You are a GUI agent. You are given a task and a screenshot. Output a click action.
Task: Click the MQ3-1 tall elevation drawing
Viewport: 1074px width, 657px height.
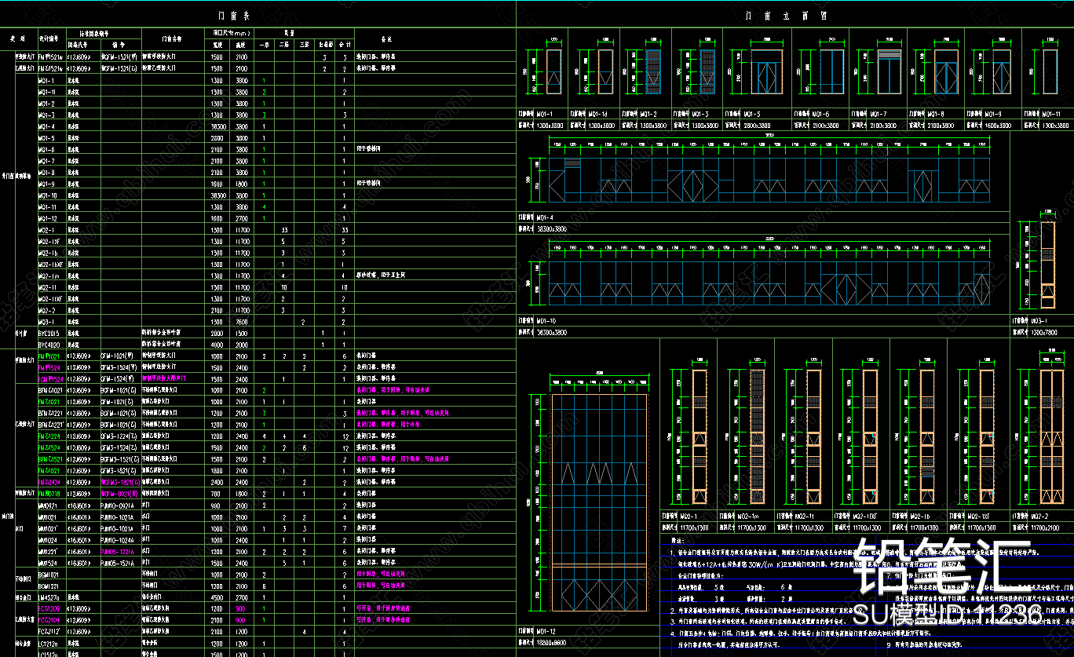coord(1048,265)
